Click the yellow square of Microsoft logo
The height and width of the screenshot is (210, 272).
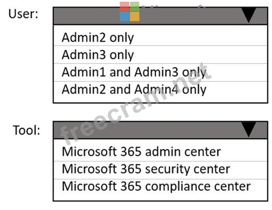tap(135, 16)
